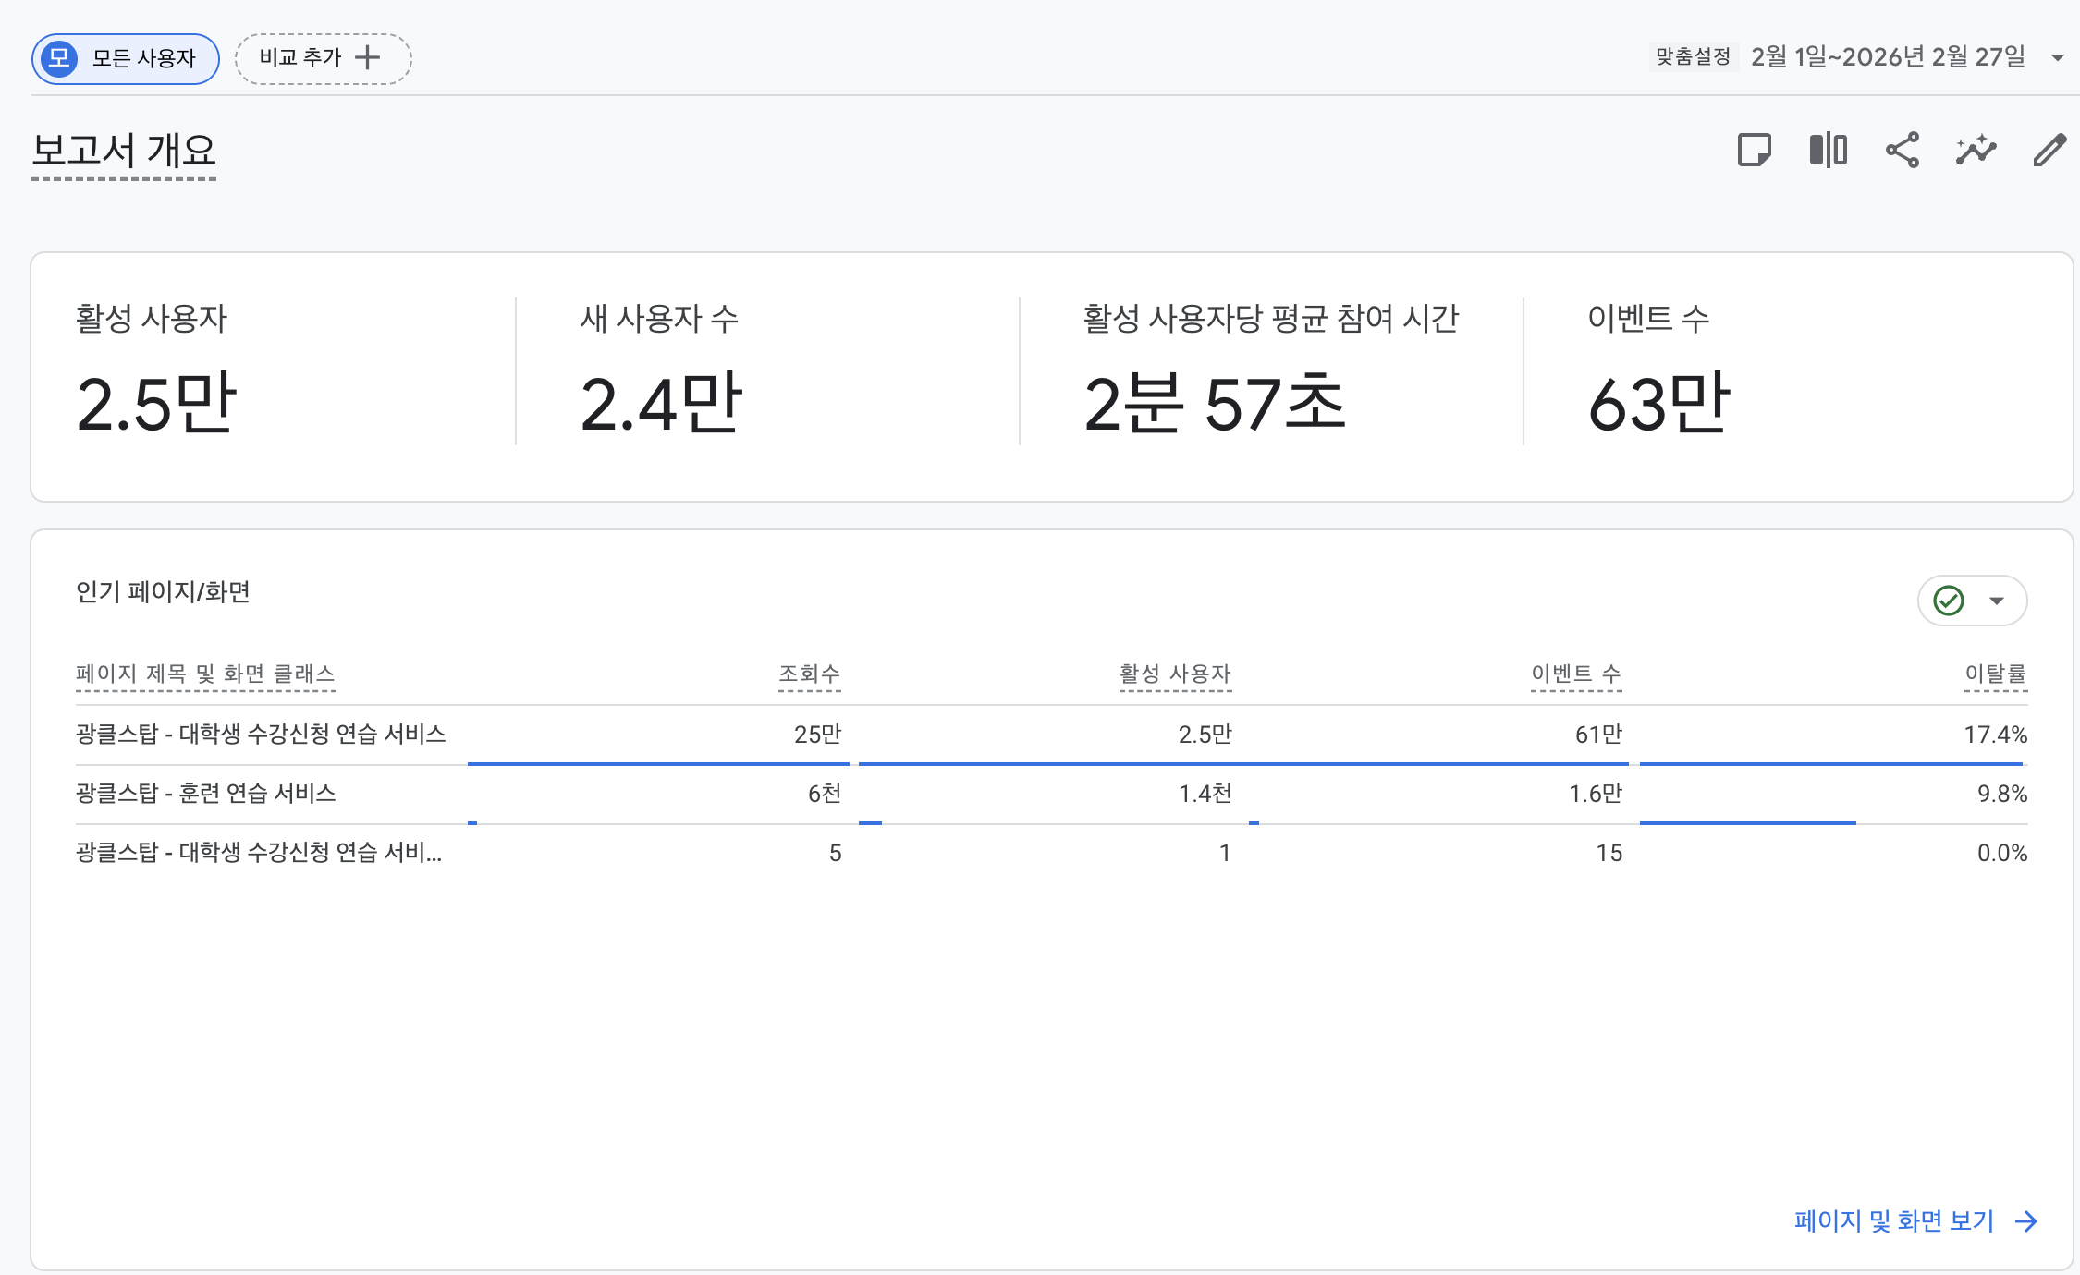This screenshot has width=2080, height=1275.
Task: Click the plus icon in 비교 추가
Action: [x=368, y=57]
